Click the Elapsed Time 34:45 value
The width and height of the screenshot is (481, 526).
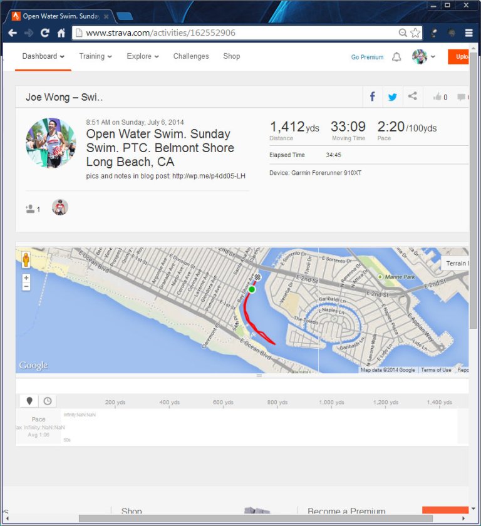[333, 155]
